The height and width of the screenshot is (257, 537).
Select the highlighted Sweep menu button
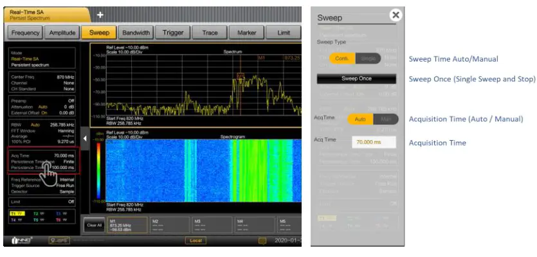(99, 33)
